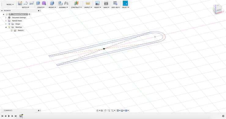Screen dimensions: 226x119
Task: Click the Document Settings gear icon
Action: click(x=9, y=17)
